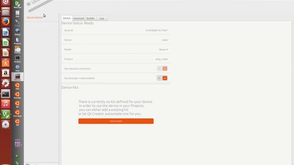
Task: Switch to the Advanced tab
Action: tap(79, 18)
